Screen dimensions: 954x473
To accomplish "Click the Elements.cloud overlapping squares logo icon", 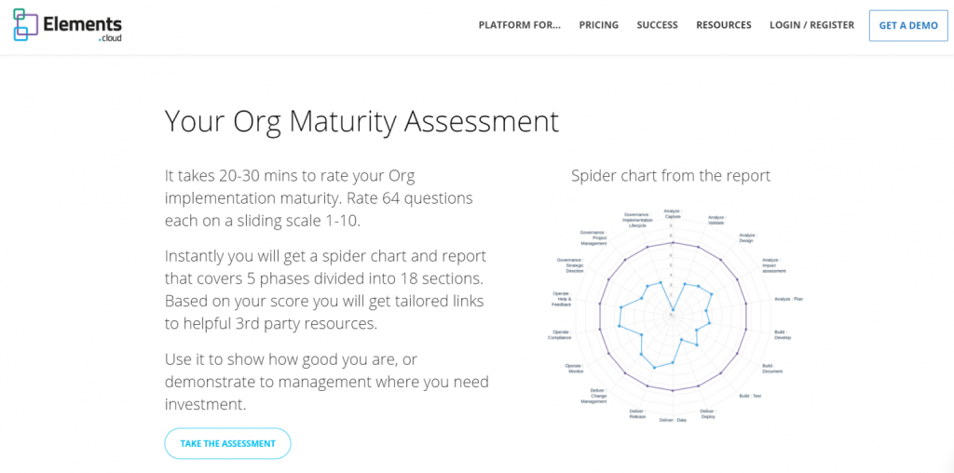I will 26,25.
